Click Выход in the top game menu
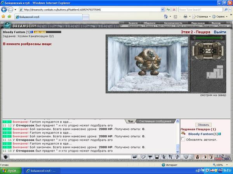Screen dimensions: 233x174 216,23
